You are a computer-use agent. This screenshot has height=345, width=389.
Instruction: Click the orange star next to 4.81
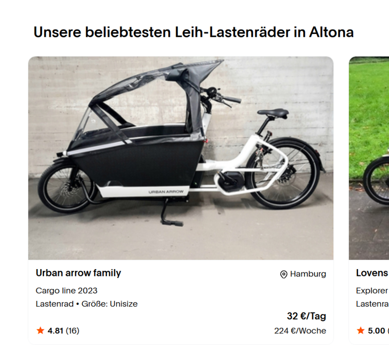pos(40,330)
